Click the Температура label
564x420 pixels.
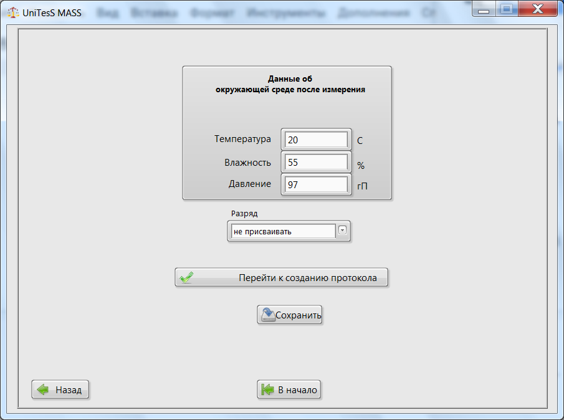pos(242,139)
